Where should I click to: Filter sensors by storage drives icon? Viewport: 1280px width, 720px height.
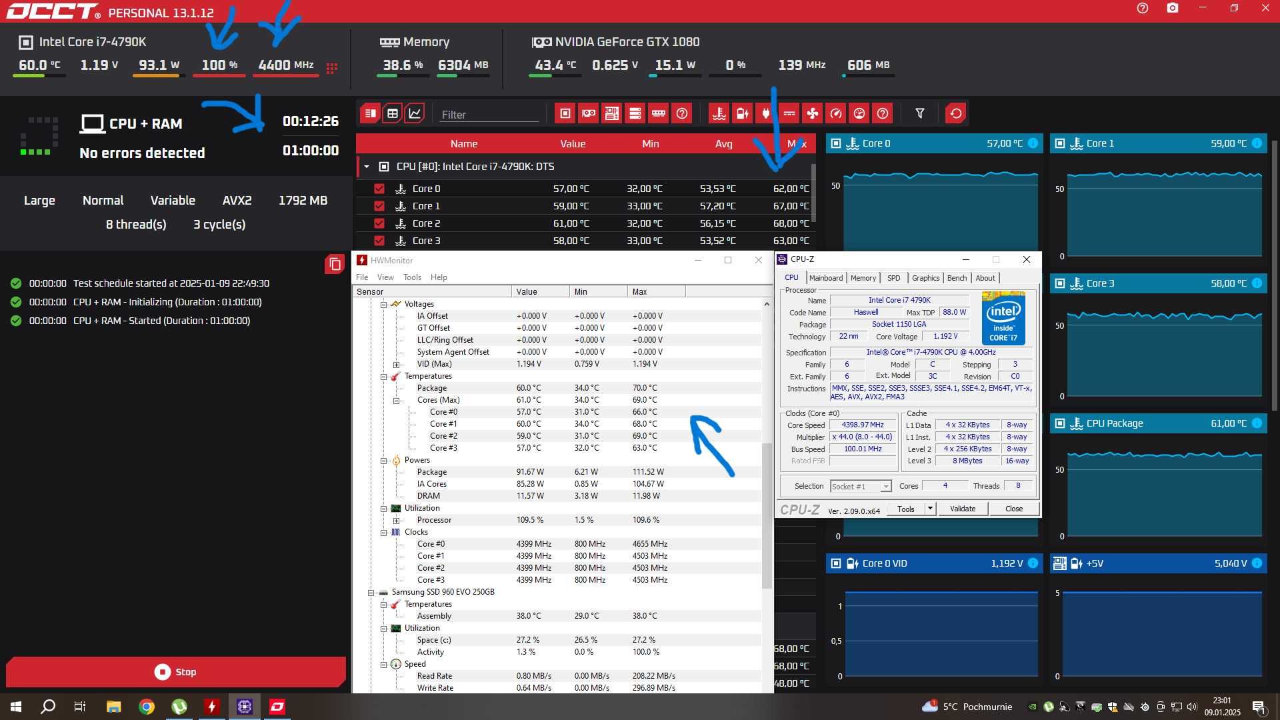click(x=635, y=113)
